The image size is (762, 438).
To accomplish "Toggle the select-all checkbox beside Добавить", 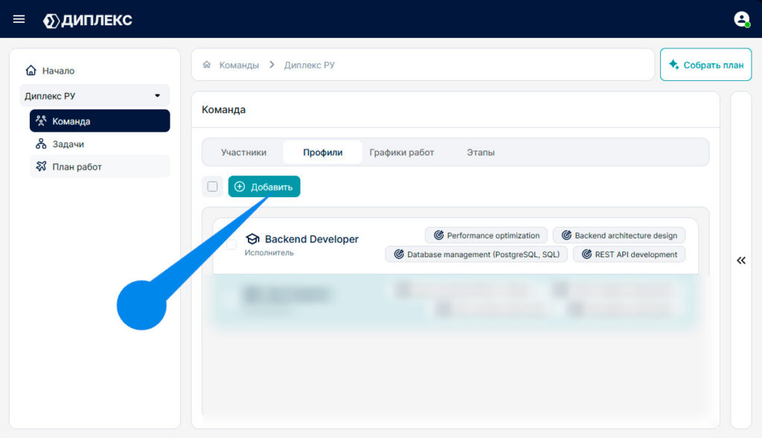I will coord(212,187).
